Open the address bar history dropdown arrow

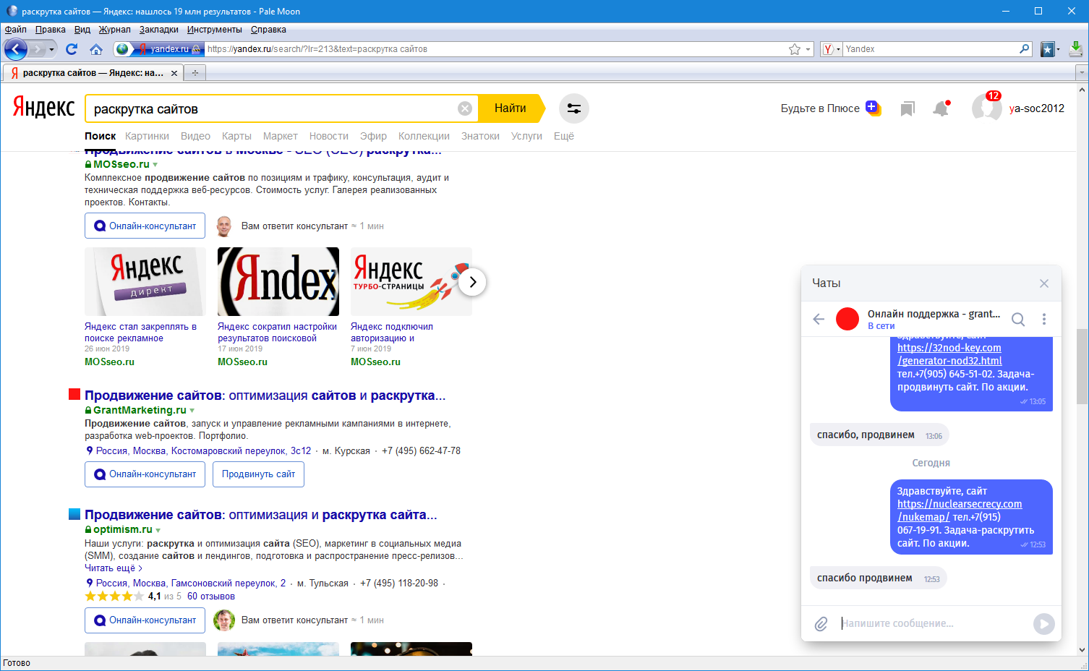[x=808, y=49]
